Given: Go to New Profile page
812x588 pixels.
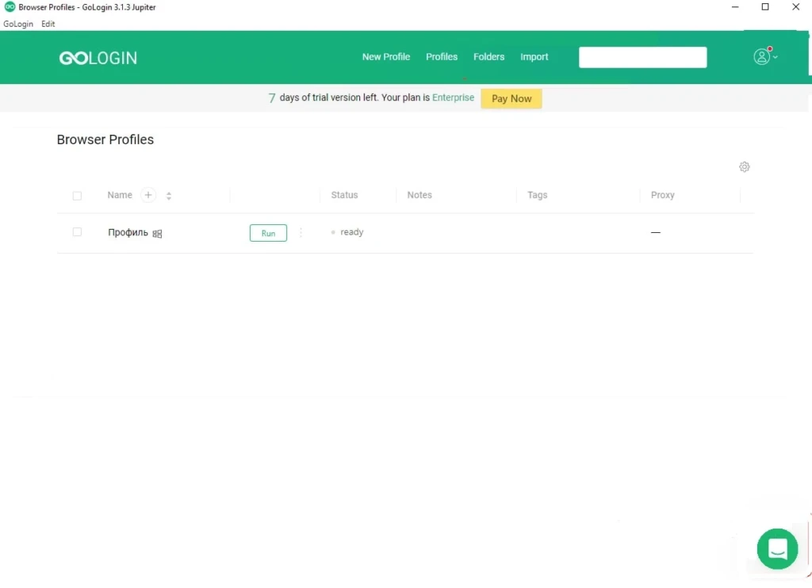Looking at the screenshot, I should 386,57.
